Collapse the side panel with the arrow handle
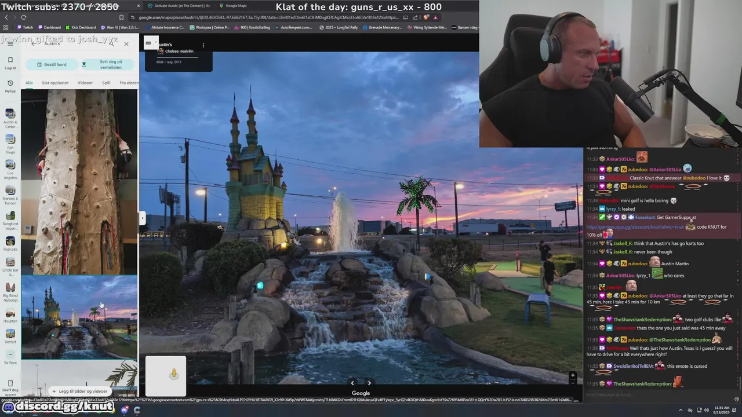This screenshot has height=417, width=742. (x=142, y=218)
